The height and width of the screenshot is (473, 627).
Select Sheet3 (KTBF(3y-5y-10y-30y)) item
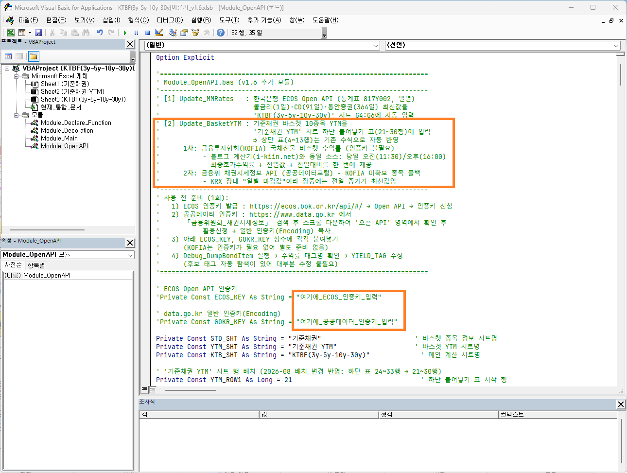(83, 100)
